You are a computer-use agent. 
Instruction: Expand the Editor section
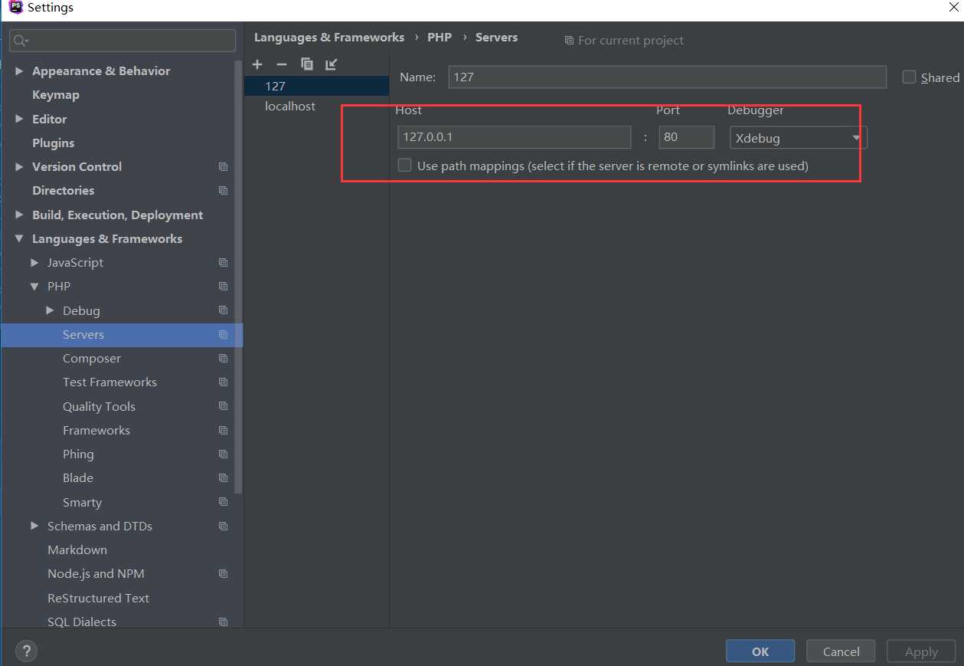click(19, 119)
